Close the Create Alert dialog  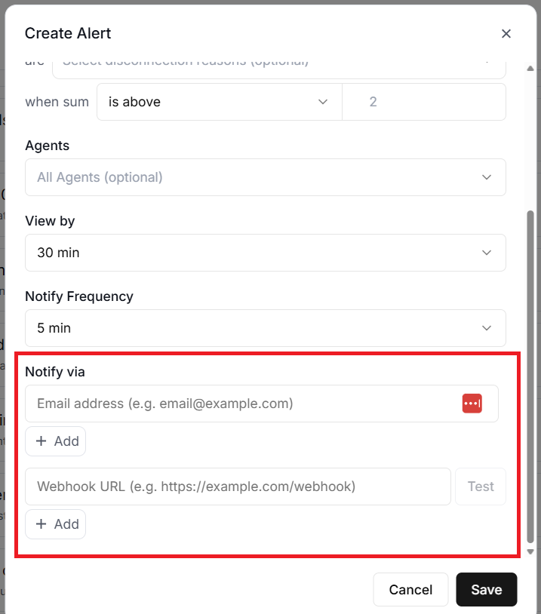(x=506, y=33)
